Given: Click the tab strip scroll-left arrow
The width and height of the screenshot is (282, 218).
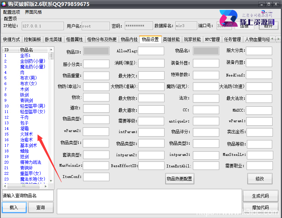Looking at the screenshot, I should [272, 39].
